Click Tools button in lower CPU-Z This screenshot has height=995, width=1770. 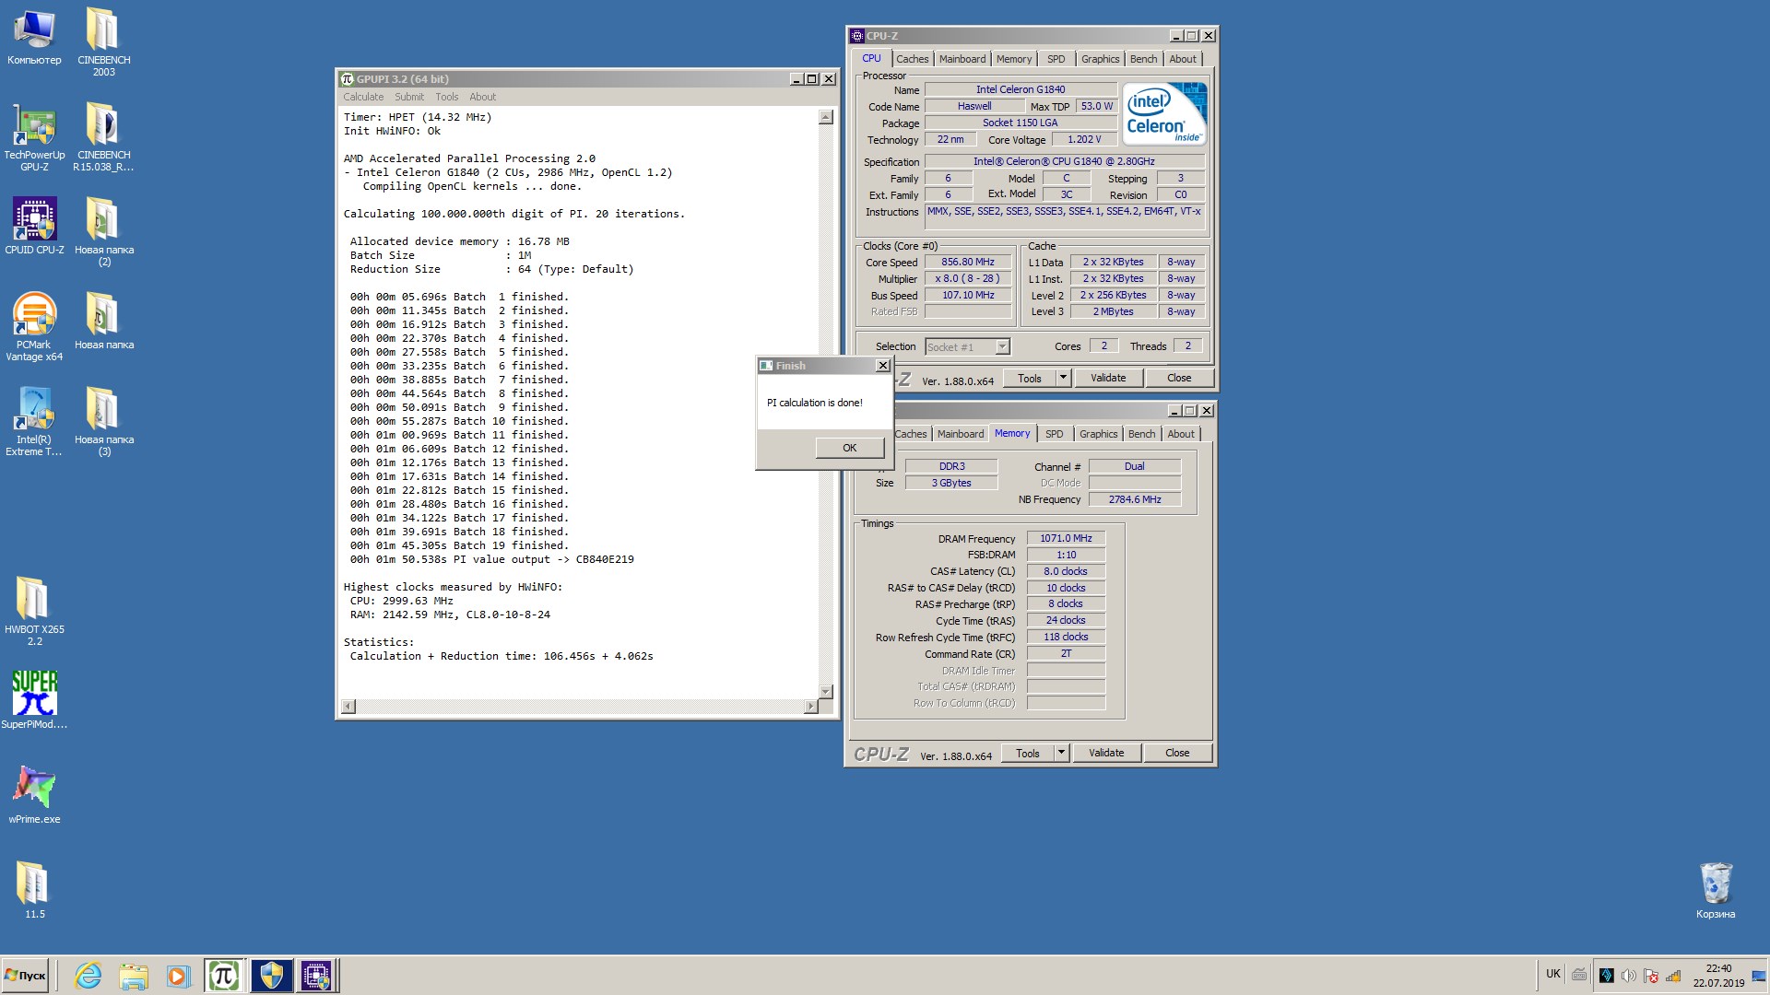(1028, 754)
